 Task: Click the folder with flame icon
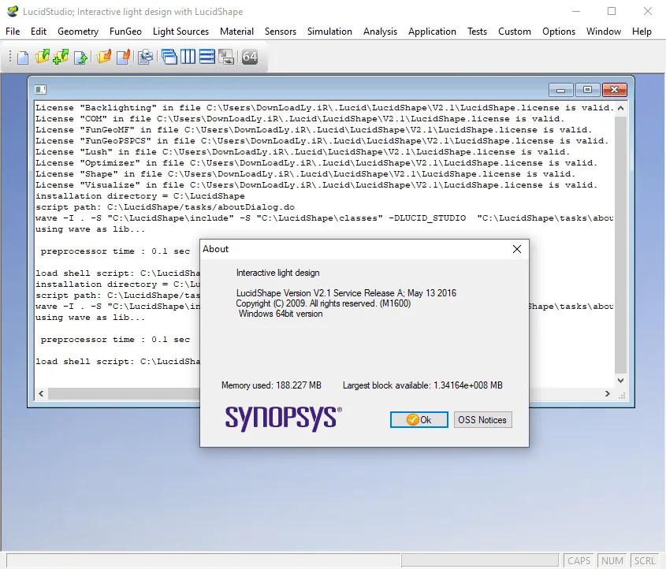coord(103,57)
